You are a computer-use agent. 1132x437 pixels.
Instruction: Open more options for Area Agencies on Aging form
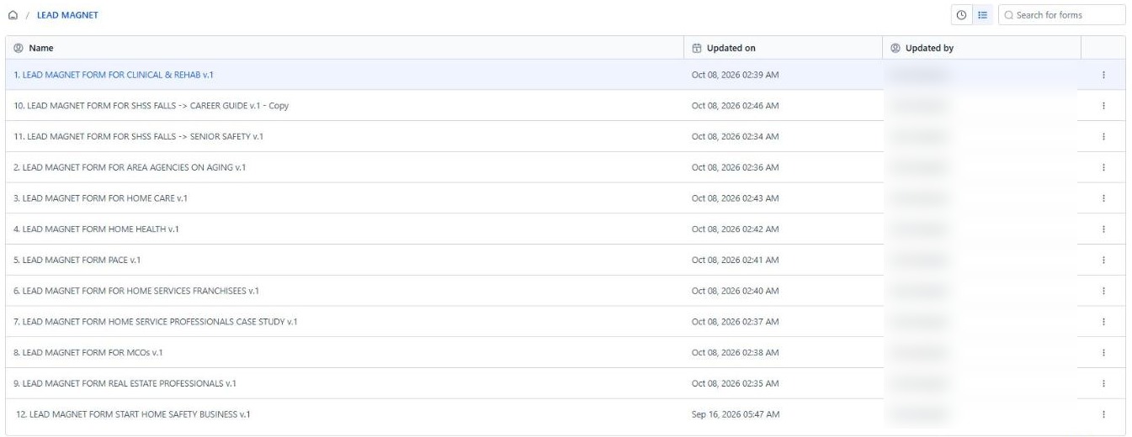pyautogui.click(x=1103, y=167)
